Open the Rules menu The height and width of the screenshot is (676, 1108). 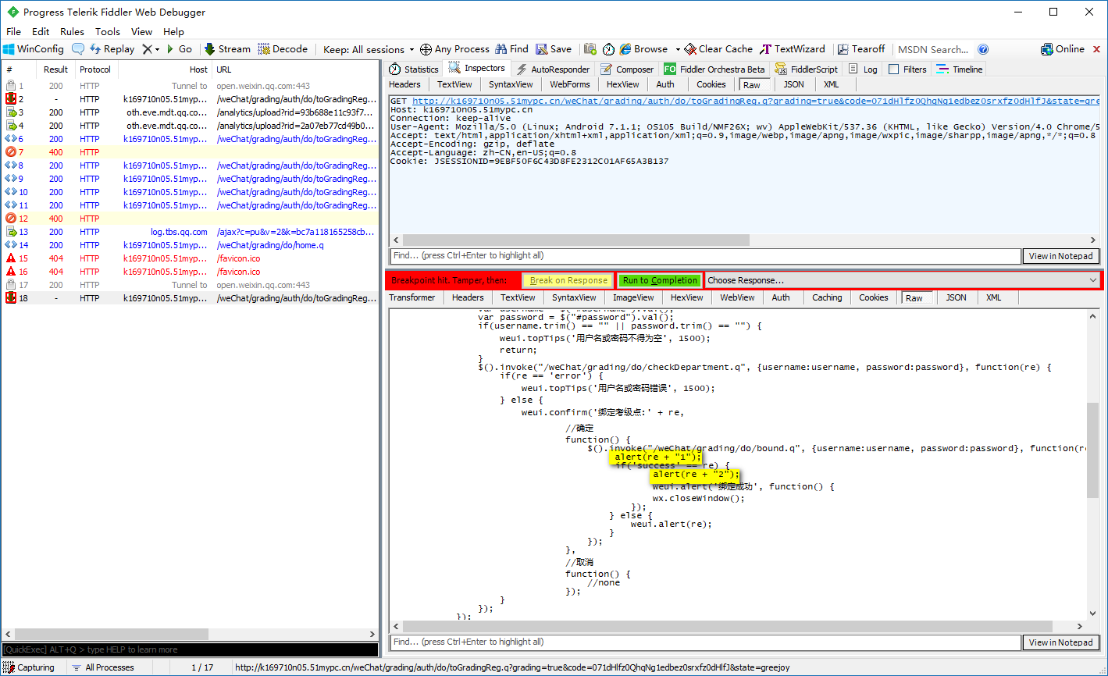pos(72,32)
